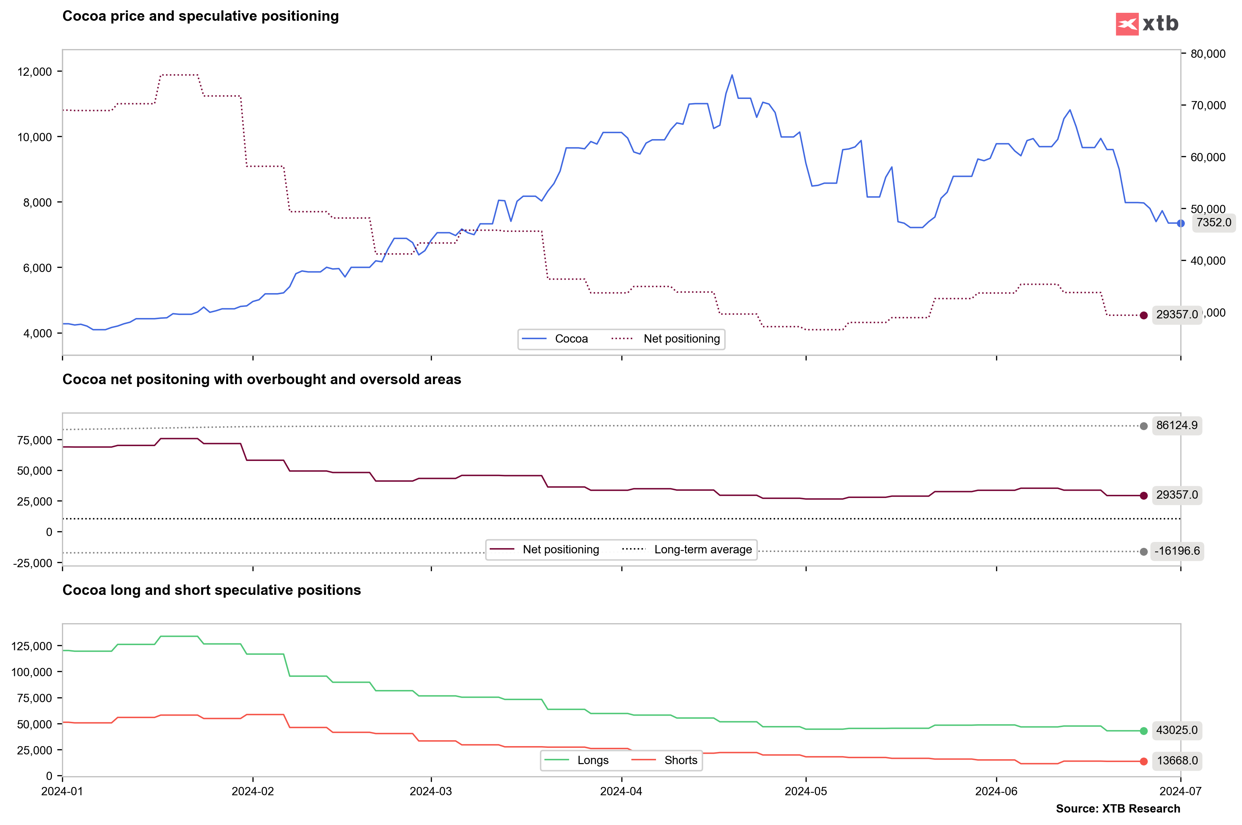Click the 2024-06 x-axis date label
The image size is (1242, 825).
[x=996, y=791]
